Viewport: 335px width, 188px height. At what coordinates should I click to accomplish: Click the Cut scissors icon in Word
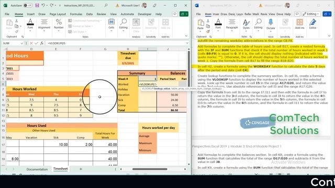[x=208, y=21]
